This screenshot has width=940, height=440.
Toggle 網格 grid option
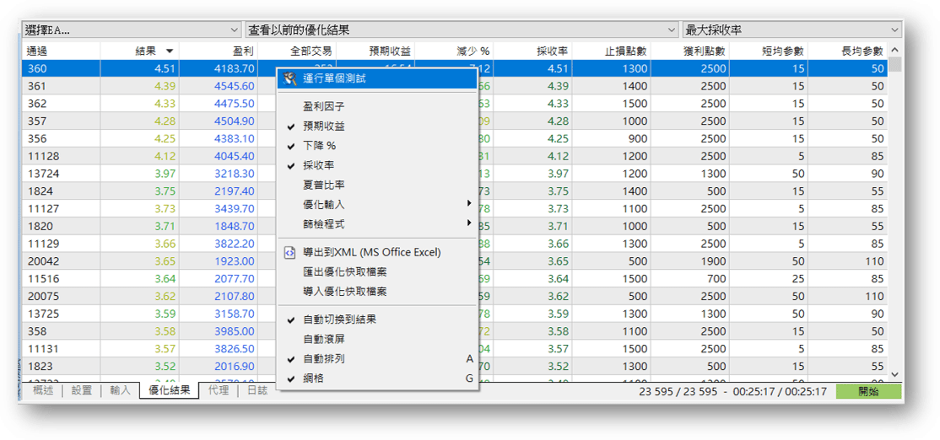[376, 378]
